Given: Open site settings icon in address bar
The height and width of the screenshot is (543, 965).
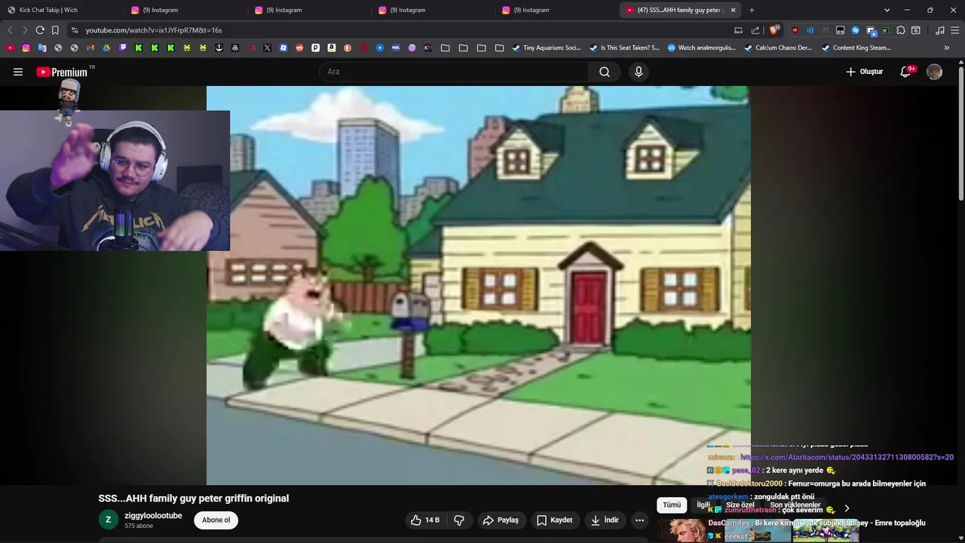Looking at the screenshot, I should pos(74,30).
